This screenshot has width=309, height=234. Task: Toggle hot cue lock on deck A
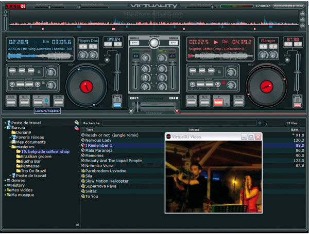[39, 72]
